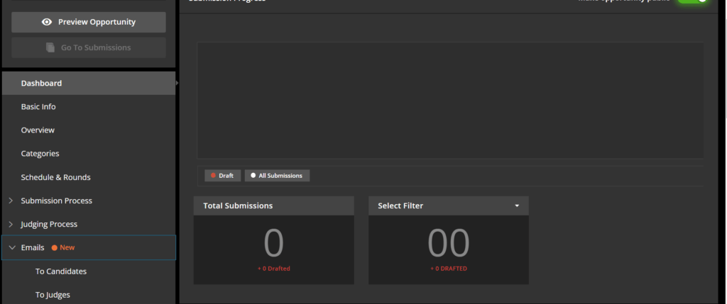
Task: Open the Select Filter dropdown
Action: (x=449, y=206)
